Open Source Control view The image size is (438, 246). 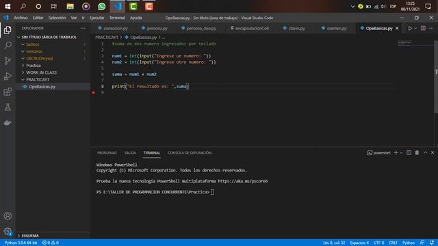pyautogui.click(x=8, y=61)
